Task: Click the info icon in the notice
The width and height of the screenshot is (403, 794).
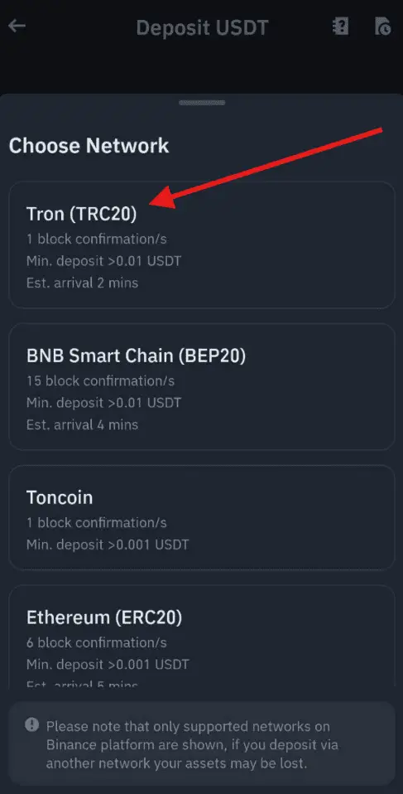Action: [31, 724]
